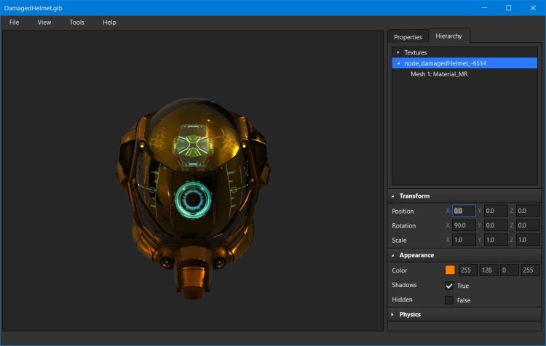Open the File menu
The image size is (546, 346).
(x=15, y=23)
